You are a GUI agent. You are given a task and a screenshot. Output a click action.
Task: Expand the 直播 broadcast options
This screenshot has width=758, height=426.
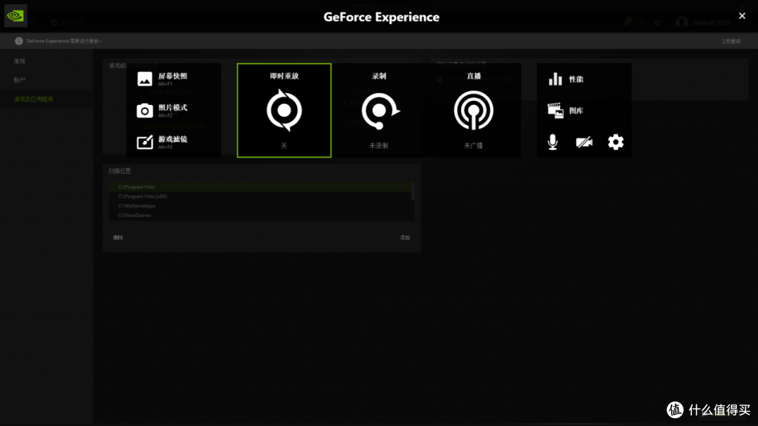pyautogui.click(x=472, y=110)
